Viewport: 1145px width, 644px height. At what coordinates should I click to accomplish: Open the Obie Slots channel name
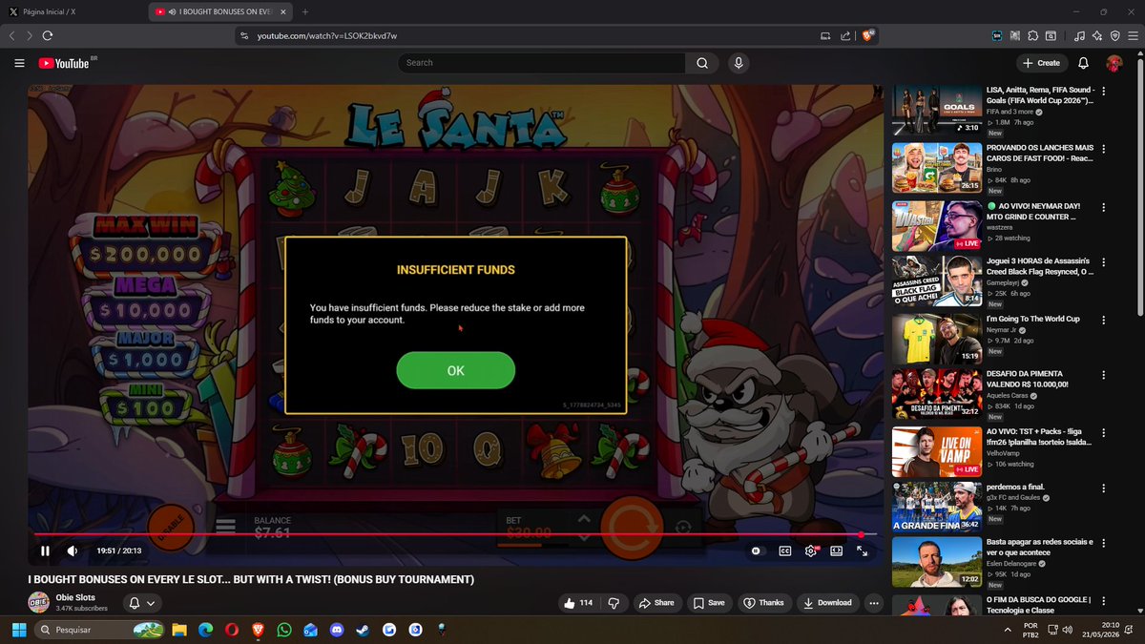pos(75,597)
